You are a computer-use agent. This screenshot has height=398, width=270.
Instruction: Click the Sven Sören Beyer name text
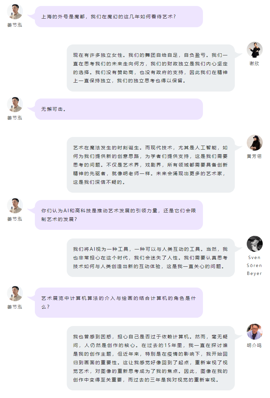pyautogui.click(x=254, y=265)
